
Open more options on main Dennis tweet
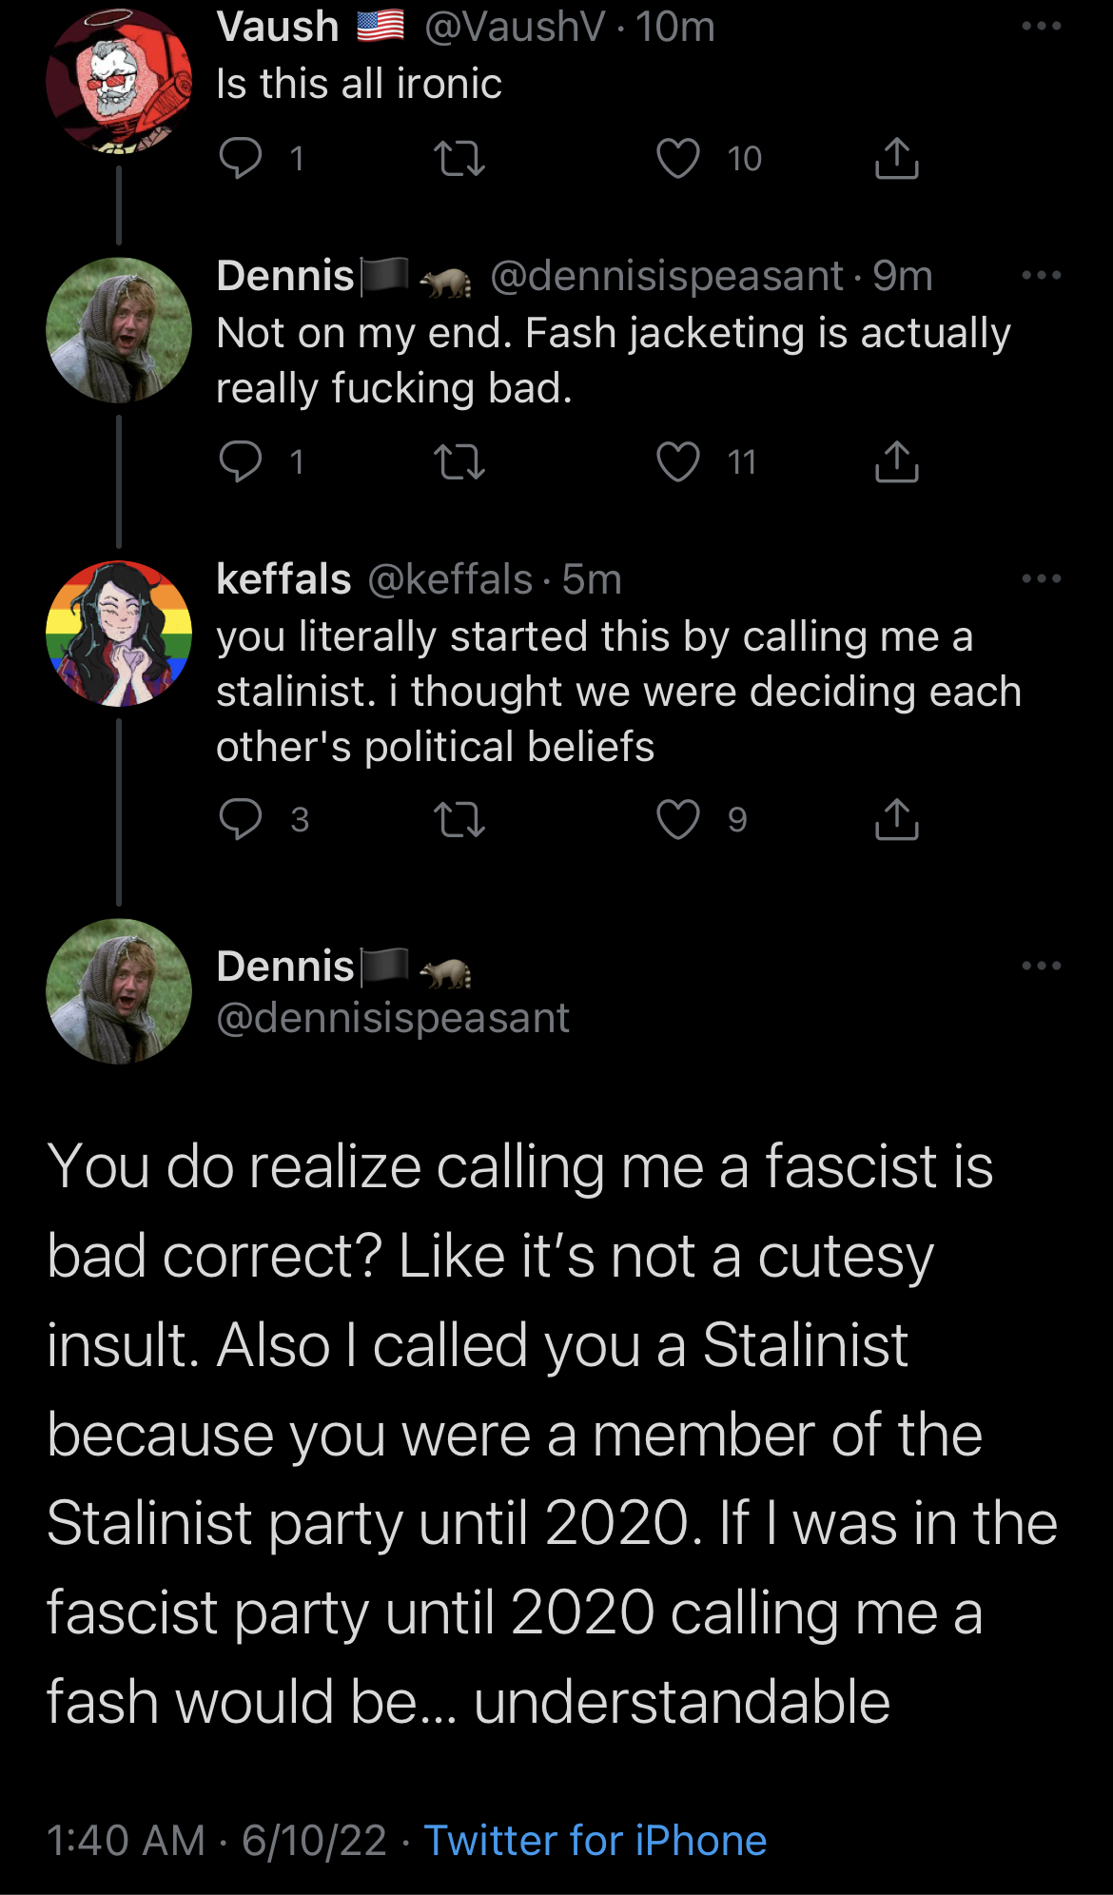1042,966
